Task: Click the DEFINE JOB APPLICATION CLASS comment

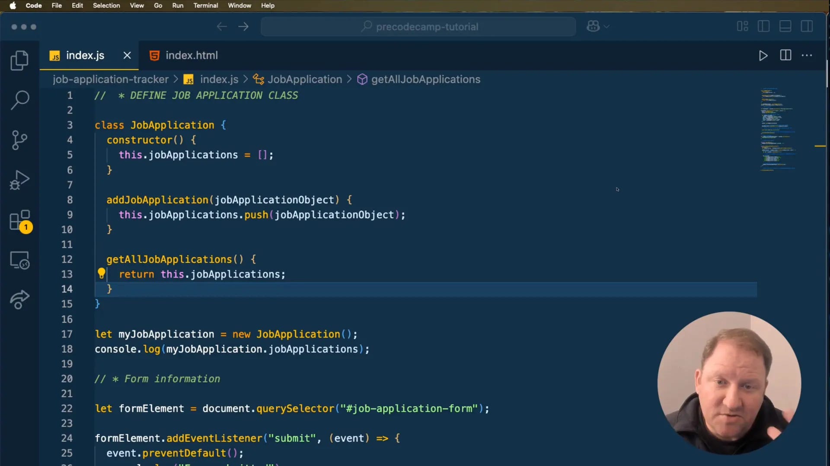Action: point(196,95)
